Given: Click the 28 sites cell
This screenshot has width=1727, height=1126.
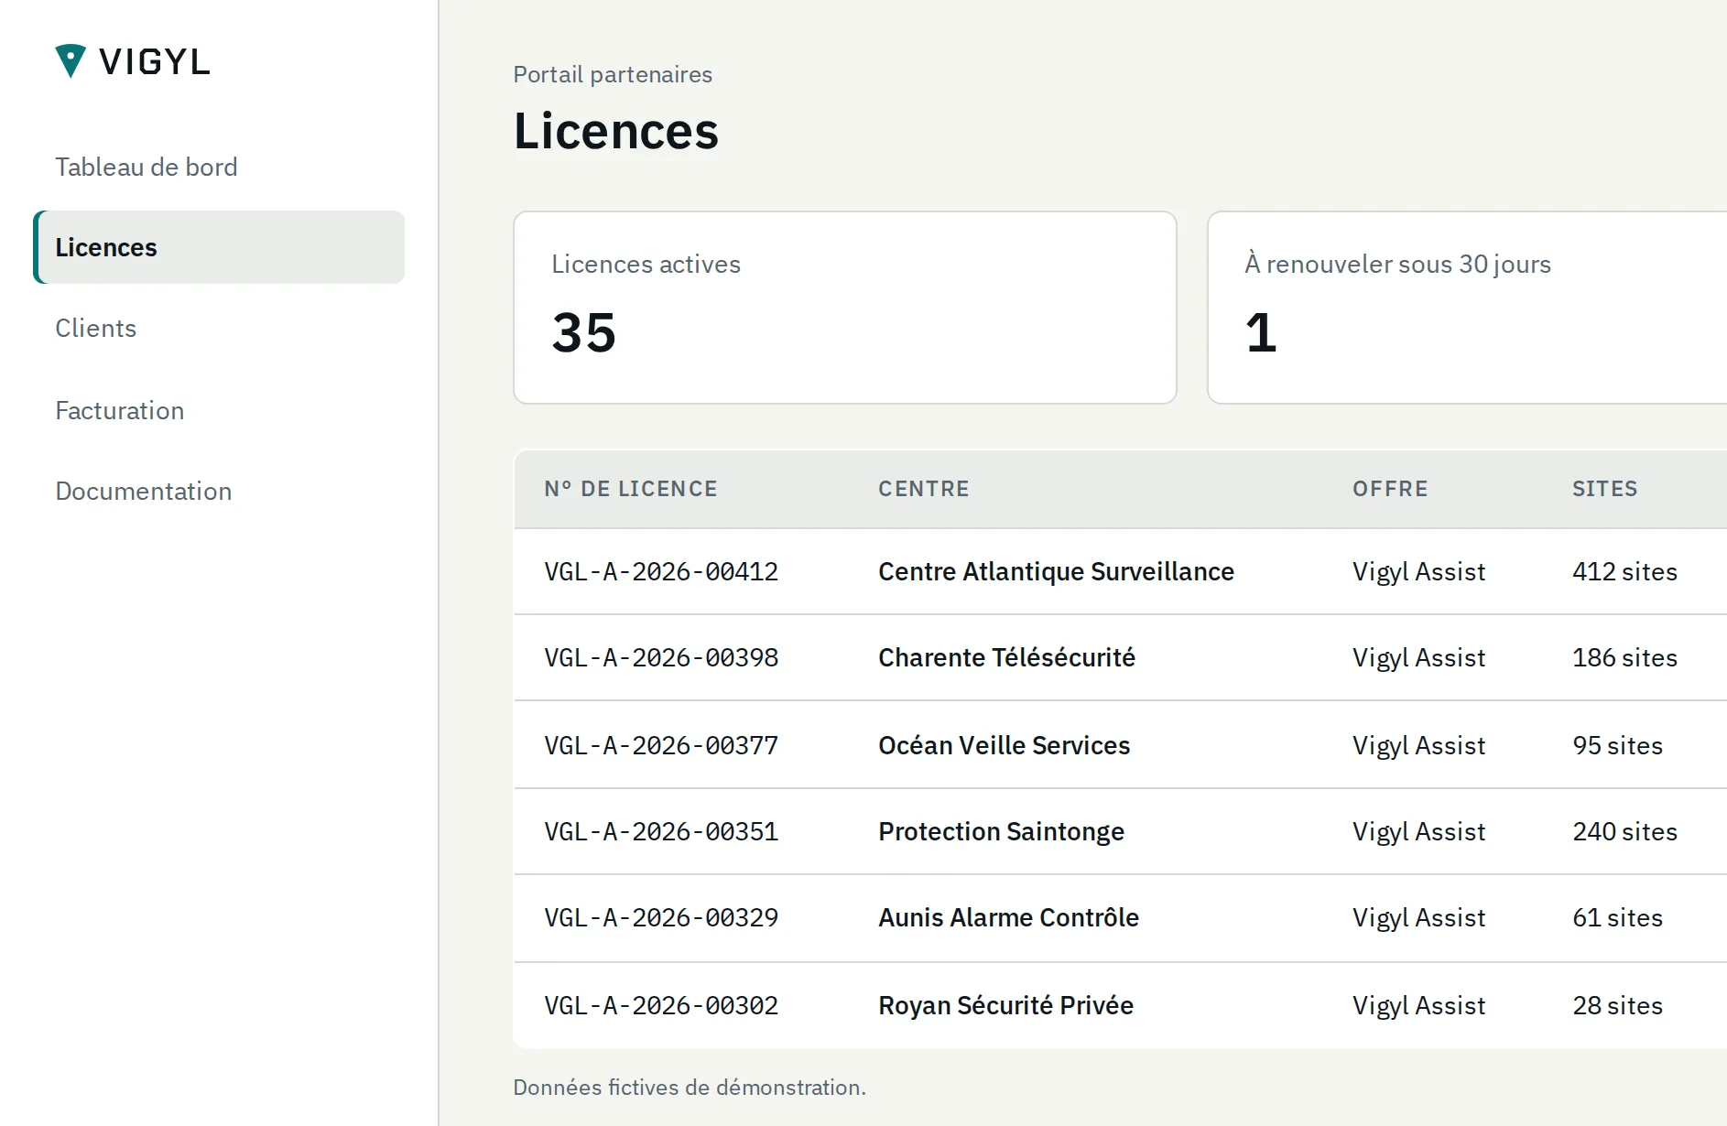Looking at the screenshot, I should [x=1617, y=1005].
